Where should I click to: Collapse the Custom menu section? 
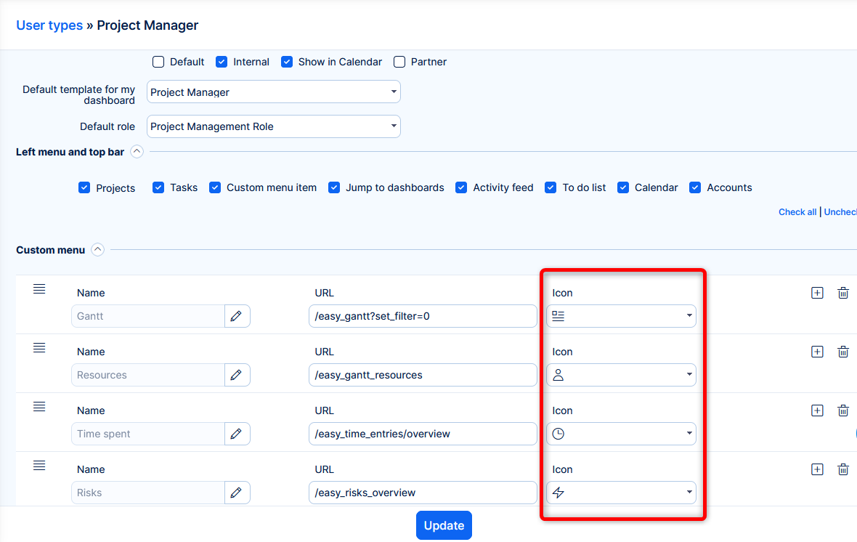(97, 250)
